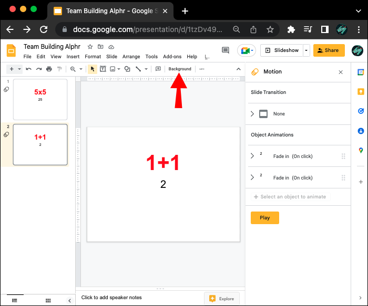
Task: Open the browser Extensions puzzle icon
Action: [x=291, y=29]
